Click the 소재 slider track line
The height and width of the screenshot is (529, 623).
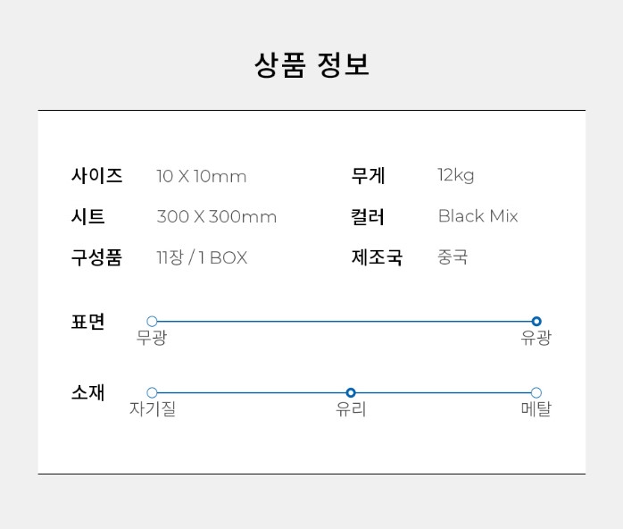coord(250,393)
